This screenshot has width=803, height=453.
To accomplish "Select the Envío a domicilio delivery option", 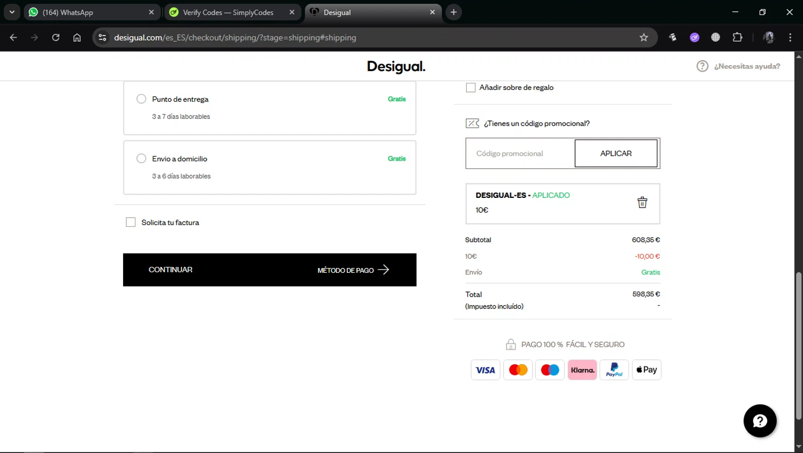I will (141, 158).
